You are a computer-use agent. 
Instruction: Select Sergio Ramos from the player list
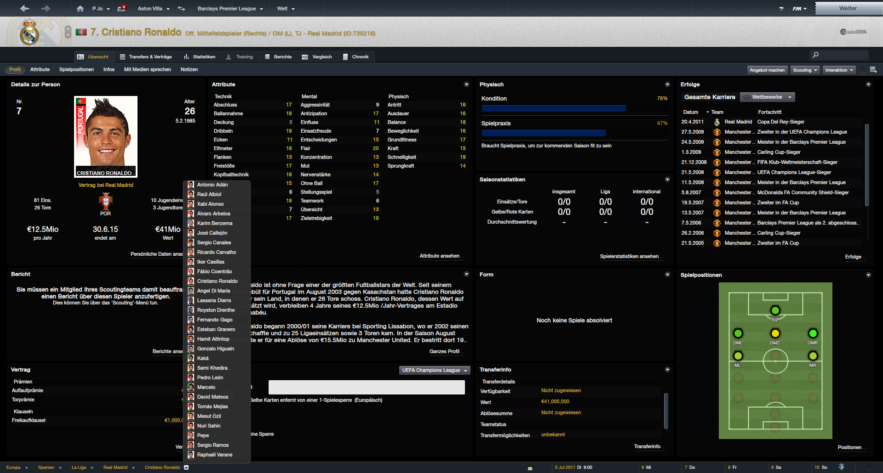click(x=213, y=445)
